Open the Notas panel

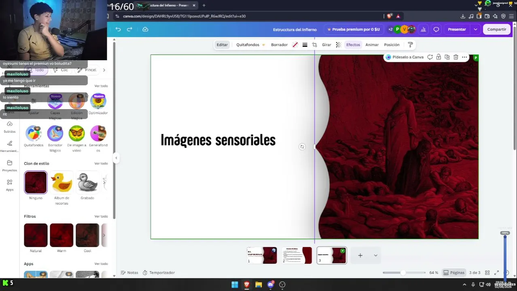coord(129,273)
